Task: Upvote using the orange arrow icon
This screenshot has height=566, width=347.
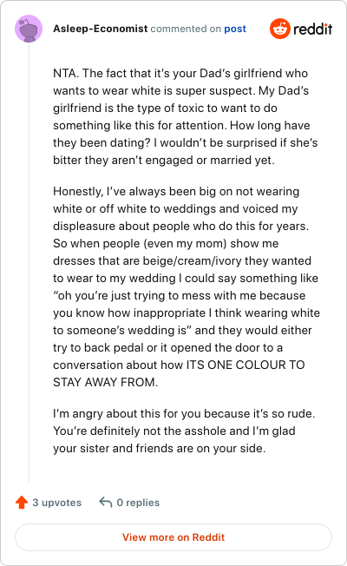Action: pyautogui.click(x=22, y=502)
